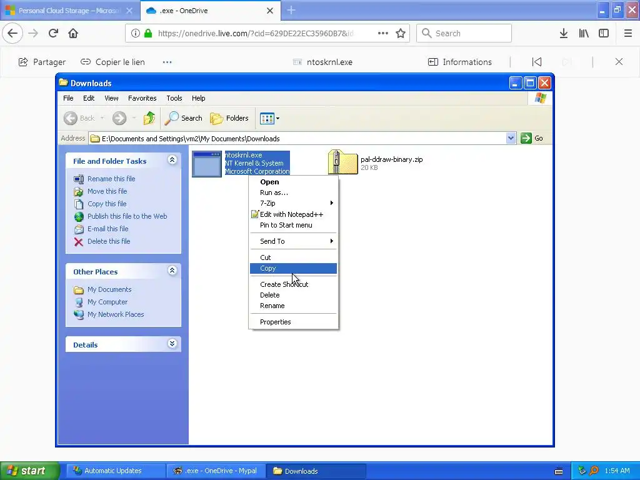Choose Edit with Notepad++
This screenshot has height=480, width=640.
293,214
